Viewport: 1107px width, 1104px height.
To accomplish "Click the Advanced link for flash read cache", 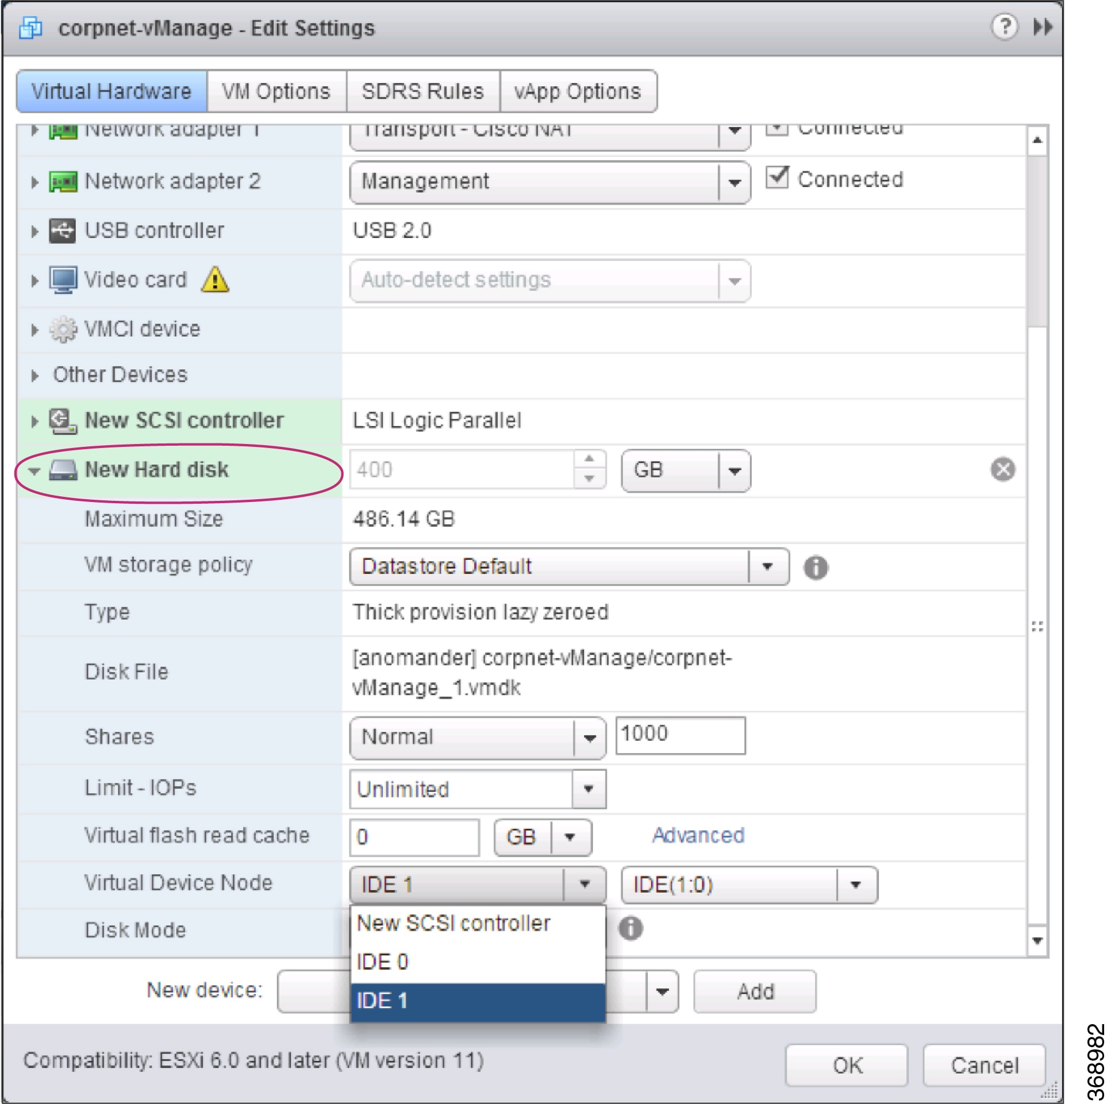I will coord(697,836).
